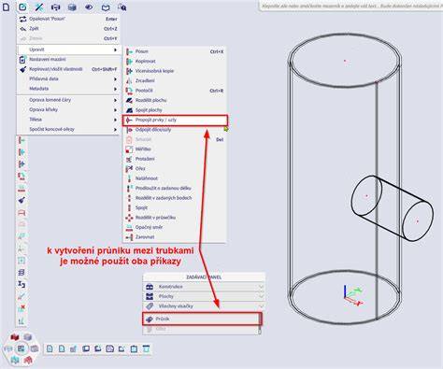Select Vícenásobná kopie submenu entry
The height and width of the screenshot is (369, 443).
click(175, 71)
